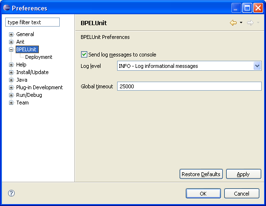Click the Apply button
The width and height of the screenshot is (266, 206).
pos(243,174)
